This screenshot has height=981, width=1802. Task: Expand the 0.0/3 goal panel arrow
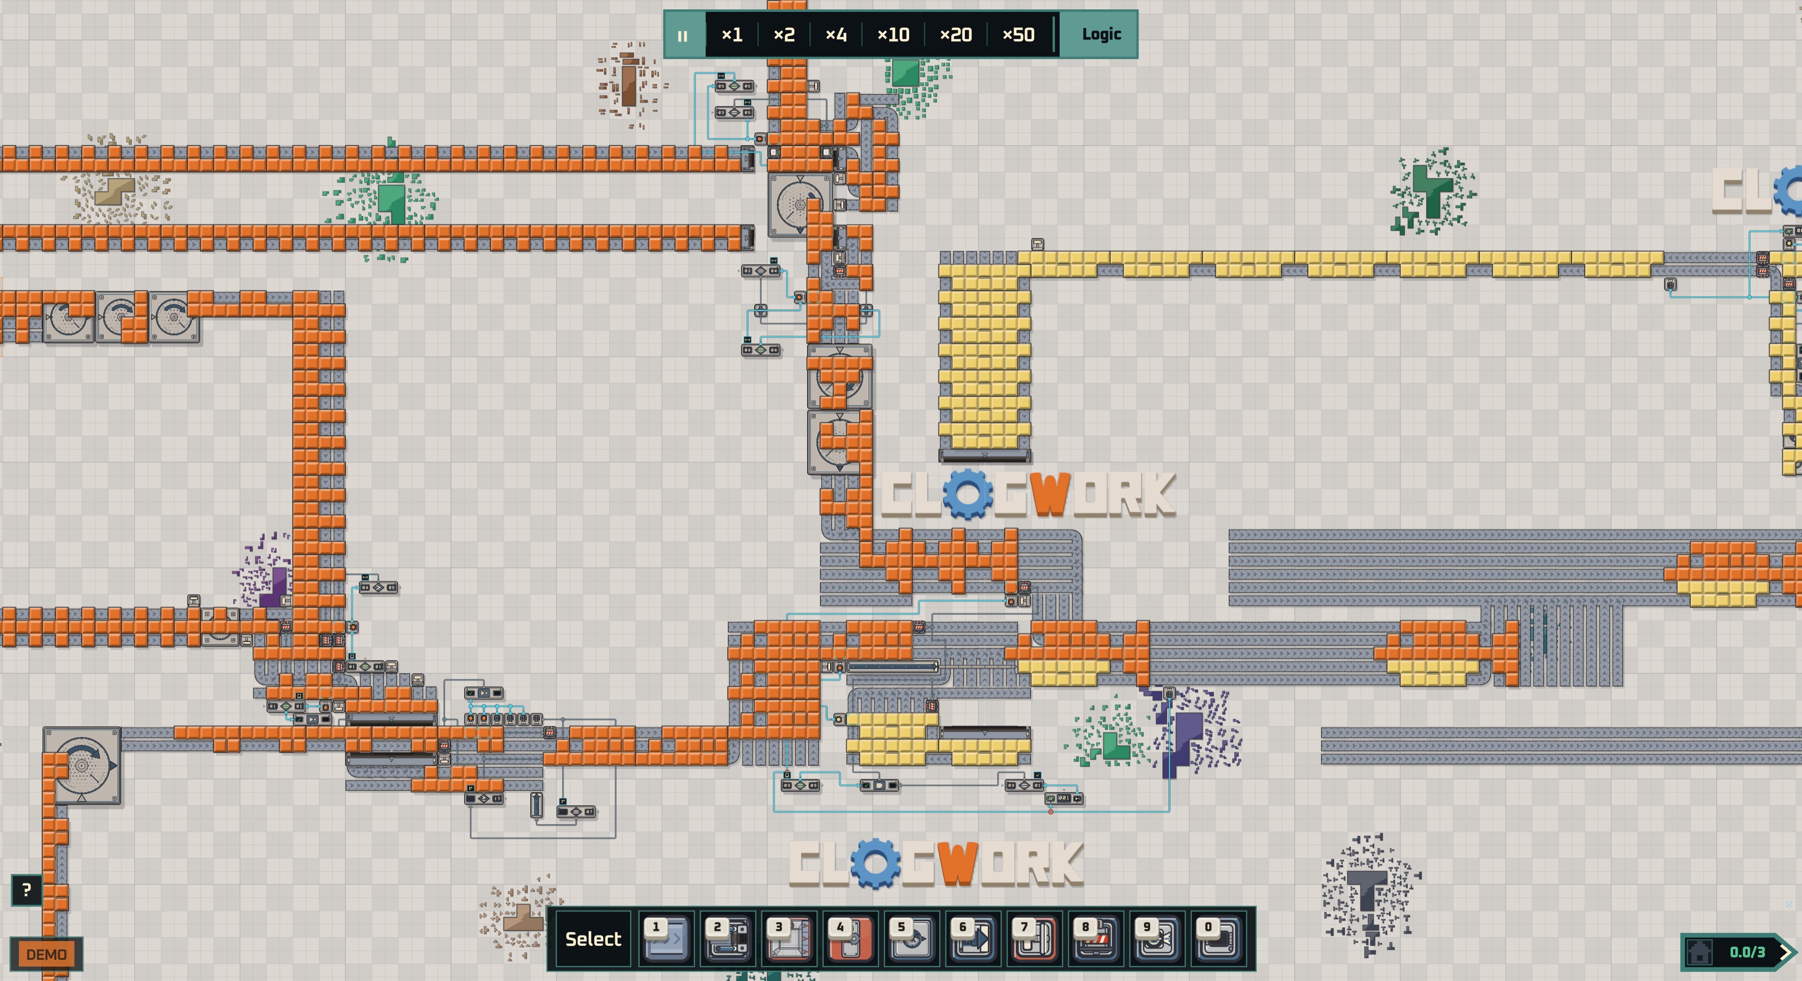pyautogui.click(x=1786, y=951)
